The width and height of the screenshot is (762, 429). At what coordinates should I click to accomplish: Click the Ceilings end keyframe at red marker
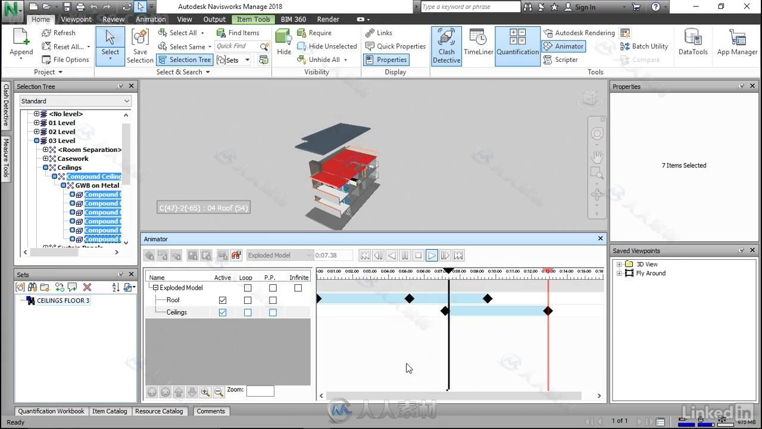point(548,311)
